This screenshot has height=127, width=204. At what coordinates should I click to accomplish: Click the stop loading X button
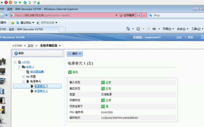(144, 15)
